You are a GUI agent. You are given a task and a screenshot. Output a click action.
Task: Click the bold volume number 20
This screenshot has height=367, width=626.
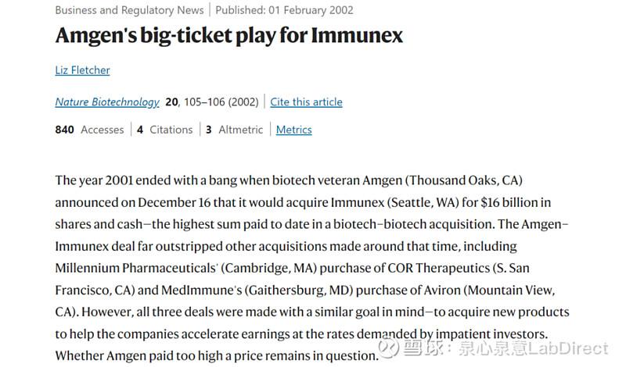point(171,102)
